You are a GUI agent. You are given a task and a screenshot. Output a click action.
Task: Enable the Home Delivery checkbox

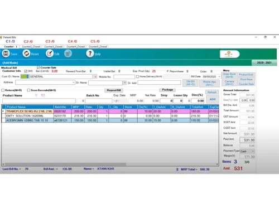click(x=137, y=76)
